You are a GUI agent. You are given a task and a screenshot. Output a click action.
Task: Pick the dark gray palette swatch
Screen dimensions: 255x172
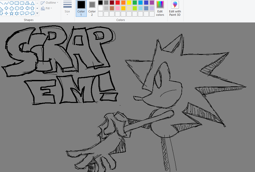tap(106, 3)
